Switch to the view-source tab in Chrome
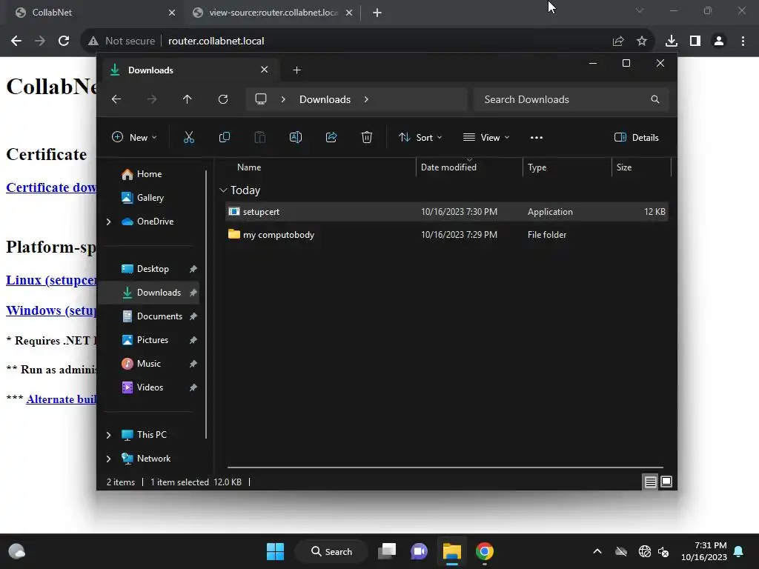This screenshot has height=569, width=759. [x=273, y=13]
